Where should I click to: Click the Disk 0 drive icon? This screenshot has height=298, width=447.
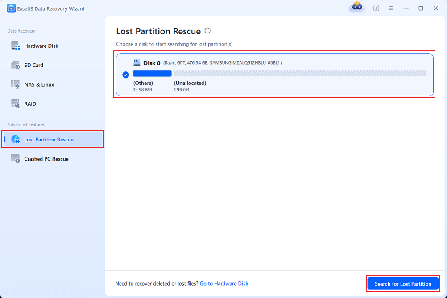137,62
